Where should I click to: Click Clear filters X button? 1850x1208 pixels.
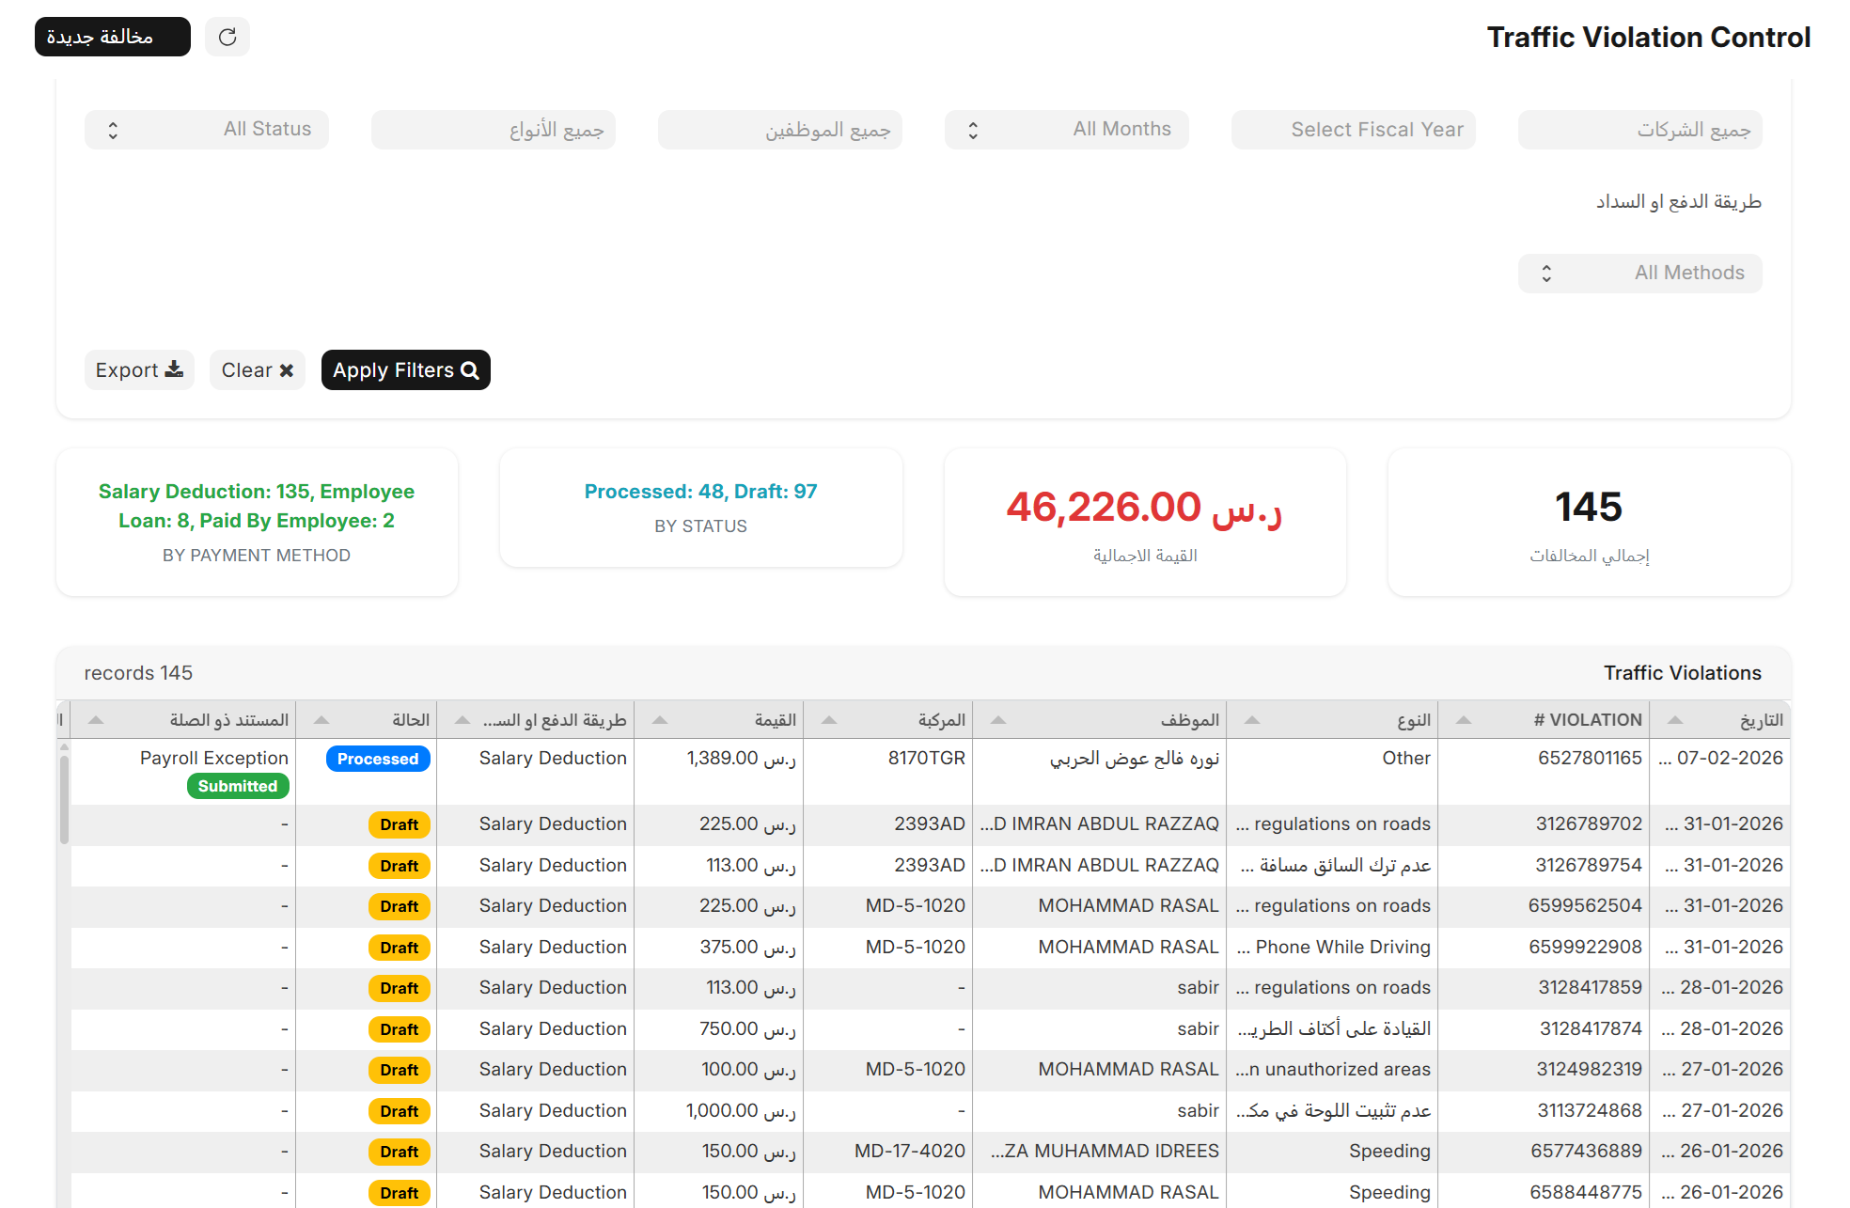coord(257,370)
